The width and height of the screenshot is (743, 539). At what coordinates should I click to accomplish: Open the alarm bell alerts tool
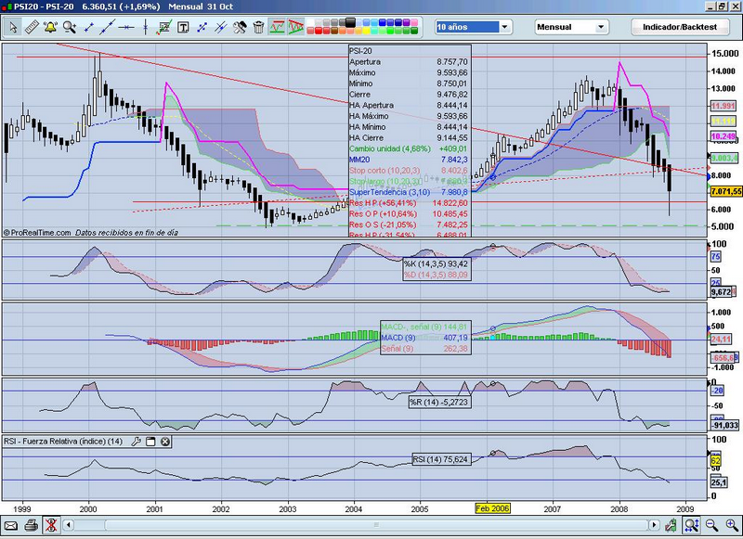point(50,28)
